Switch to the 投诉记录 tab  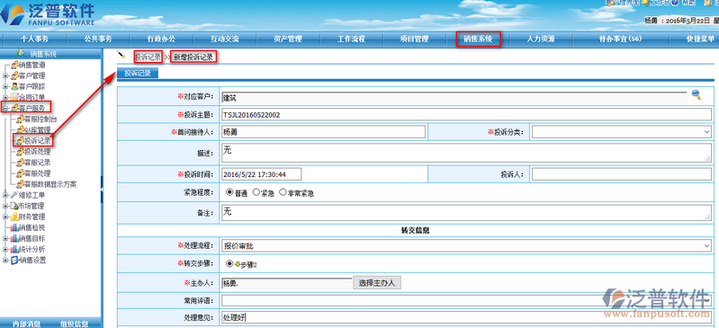coord(138,73)
